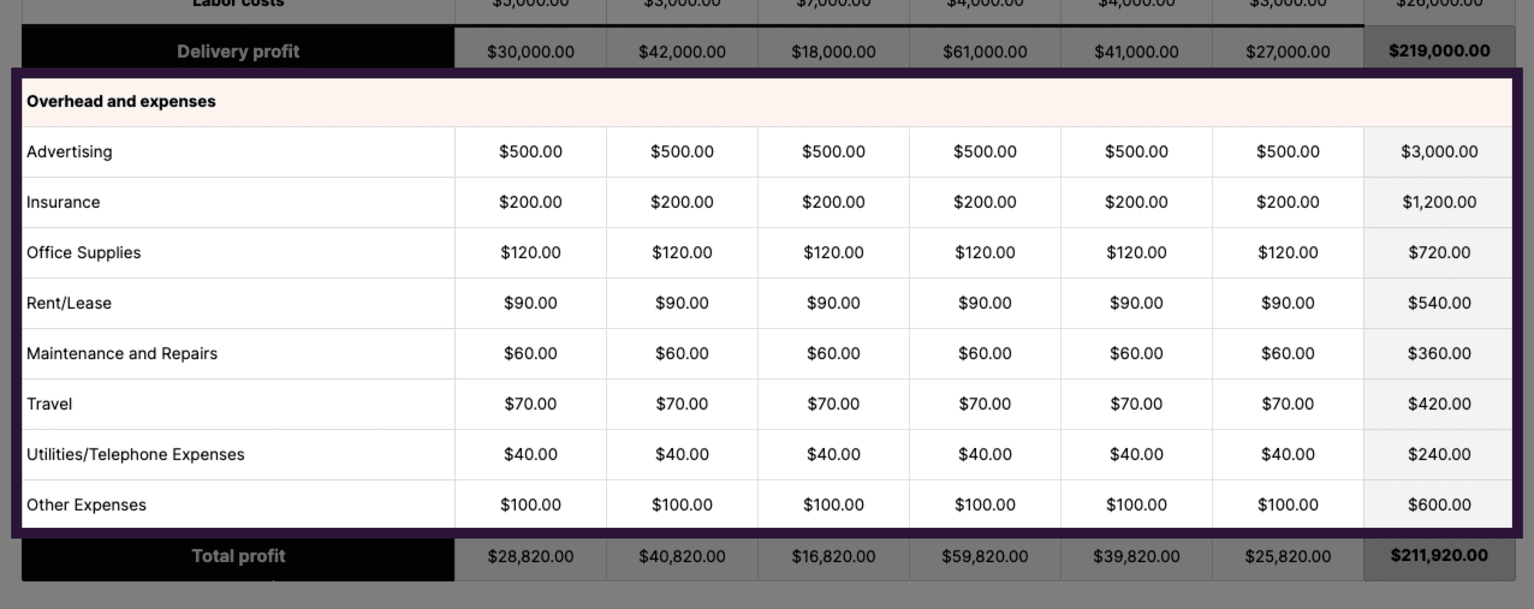Select the Advertising row label
The width and height of the screenshot is (1534, 609).
[70, 151]
